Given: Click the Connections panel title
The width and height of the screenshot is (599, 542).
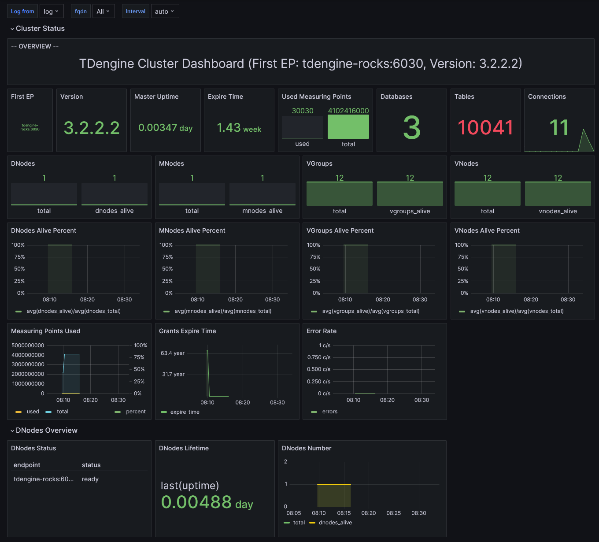Looking at the screenshot, I should click(547, 97).
